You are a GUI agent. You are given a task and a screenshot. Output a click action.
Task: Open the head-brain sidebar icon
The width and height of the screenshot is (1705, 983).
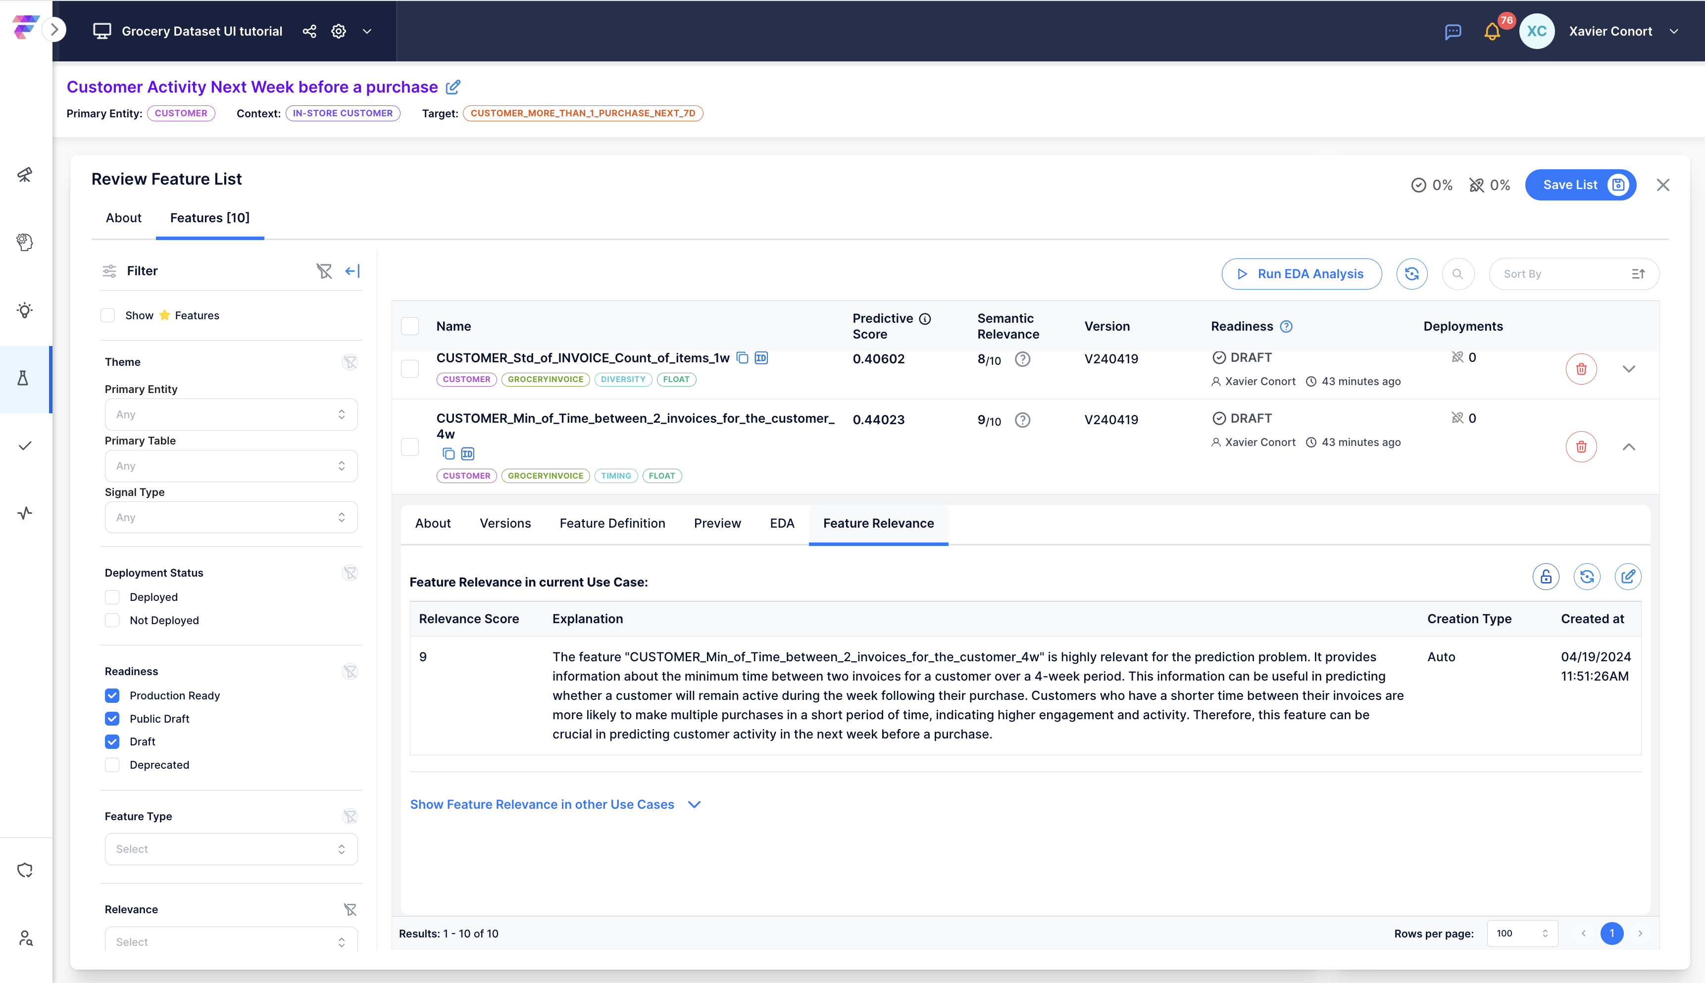click(25, 243)
